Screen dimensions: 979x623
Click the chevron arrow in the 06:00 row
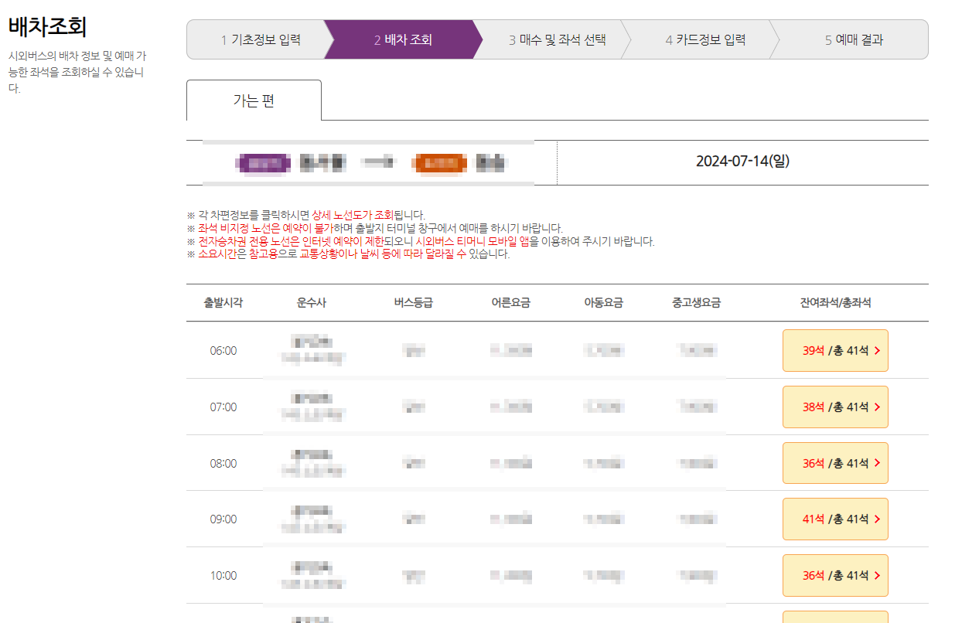[877, 351]
